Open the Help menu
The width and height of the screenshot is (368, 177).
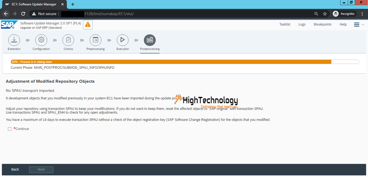[x=343, y=24]
